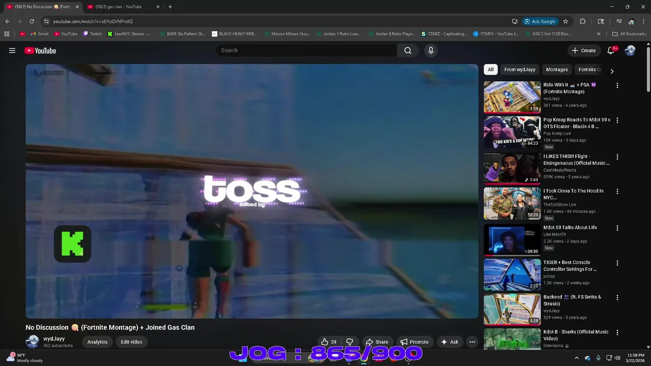Start voice search with microphone icon

tap(431, 50)
